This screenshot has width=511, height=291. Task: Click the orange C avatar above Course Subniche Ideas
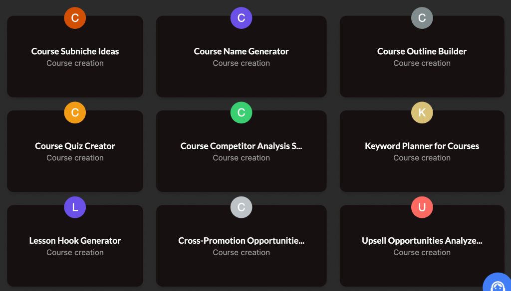click(x=75, y=18)
